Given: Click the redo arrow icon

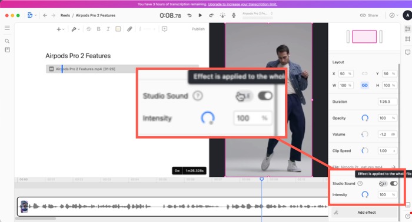Looking at the screenshot, I should pyautogui.click(x=211, y=15).
